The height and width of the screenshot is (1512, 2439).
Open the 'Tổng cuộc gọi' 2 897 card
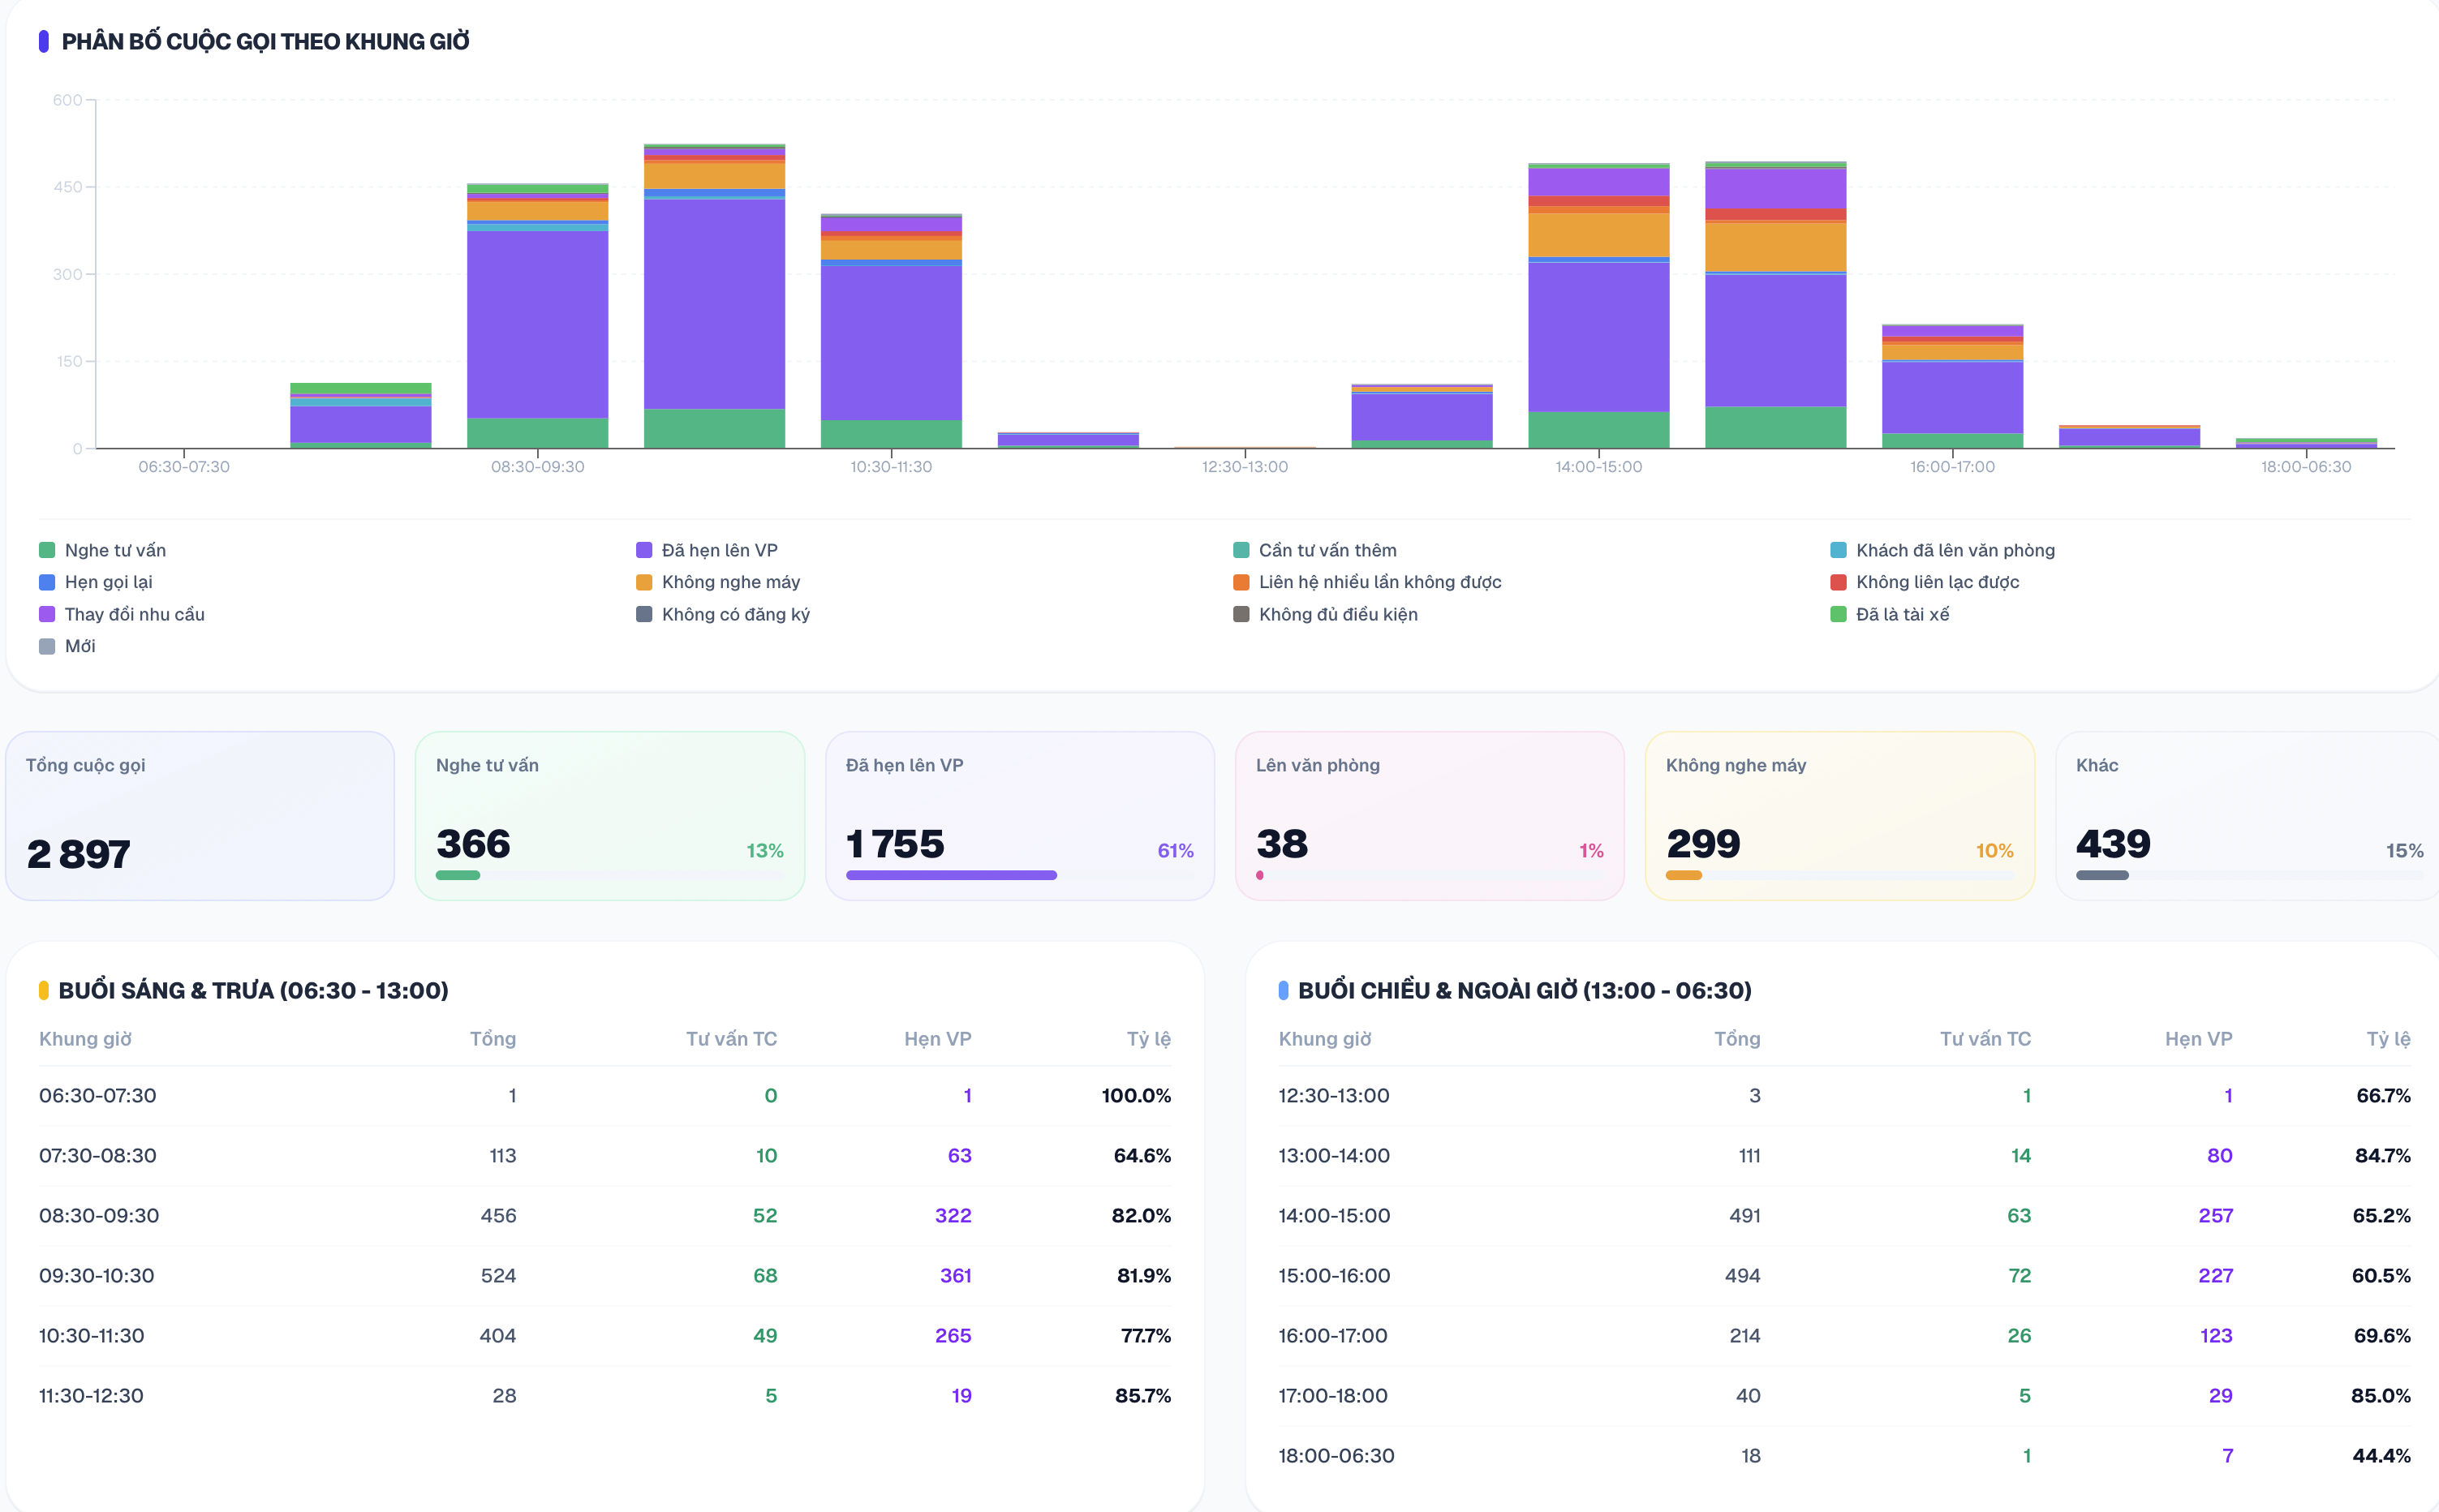tap(200, 816)
